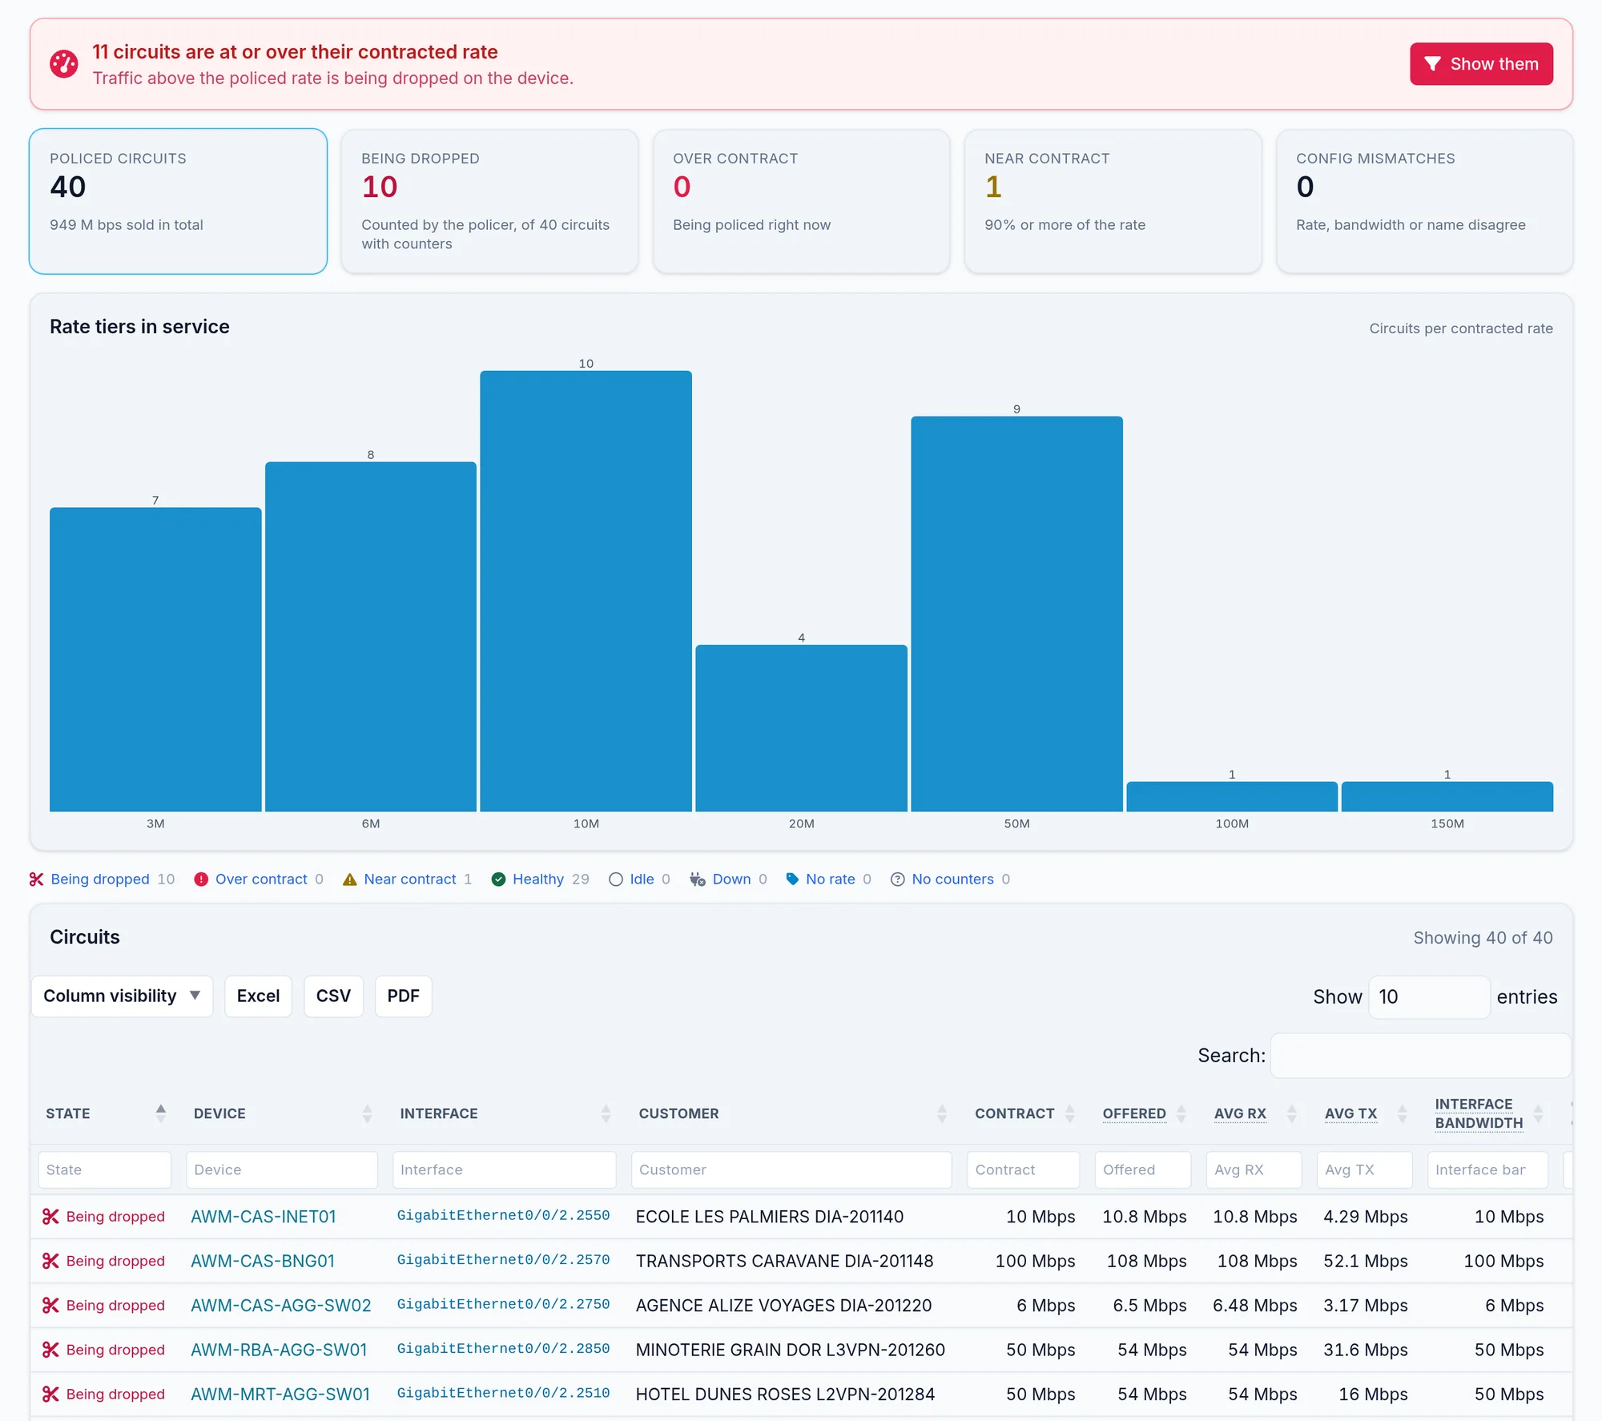The width and height of the screenshot is (1602, 1421).
Task: Focus the Device column filter field
Action: 281,1170
